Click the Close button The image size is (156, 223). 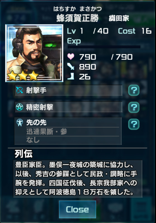[77, 209]
